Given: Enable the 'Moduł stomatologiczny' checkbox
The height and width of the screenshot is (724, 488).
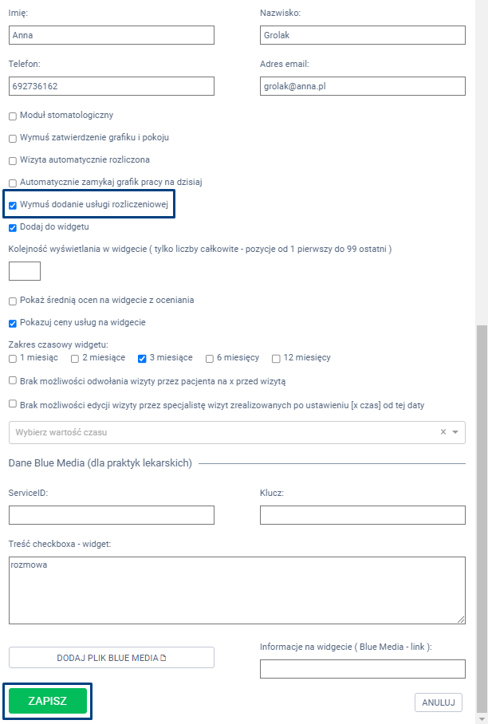Looking at the screenshot, I should tap(13, 116).
